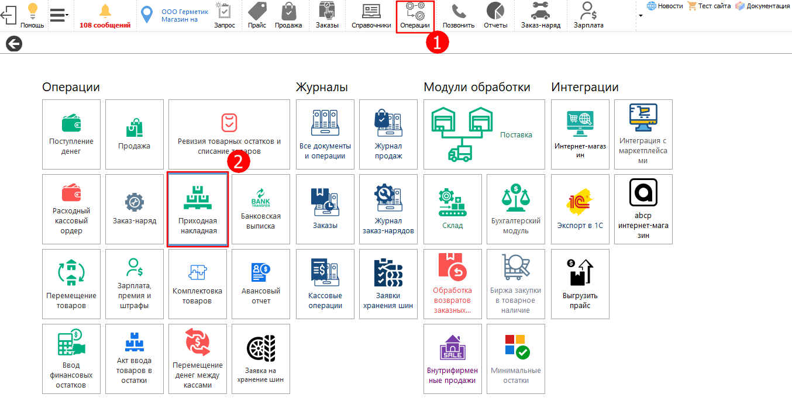Switch to Операции in the toolbar
This screenshot has width=792, height=401.
pos(415,16)
